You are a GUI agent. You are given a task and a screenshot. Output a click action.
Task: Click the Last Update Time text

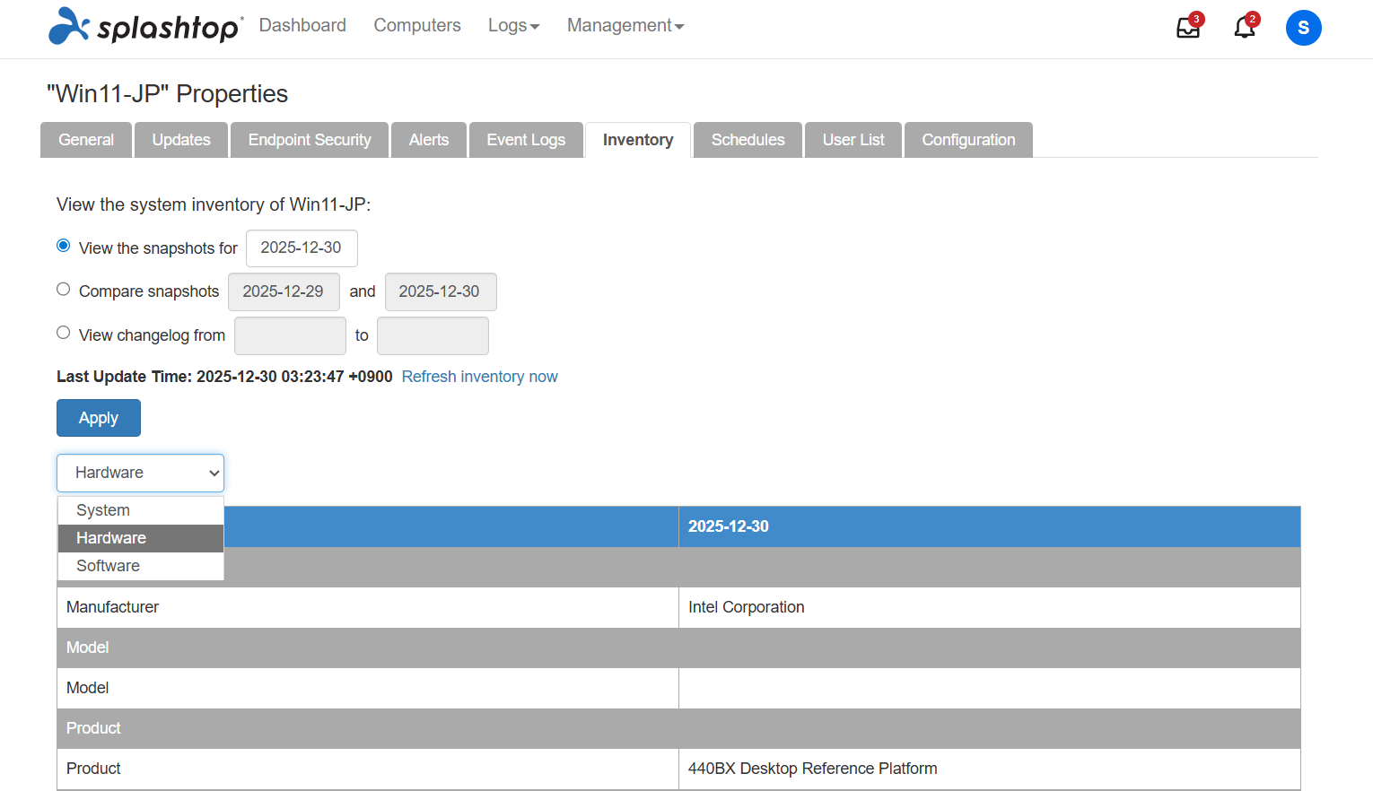[224, 377]
